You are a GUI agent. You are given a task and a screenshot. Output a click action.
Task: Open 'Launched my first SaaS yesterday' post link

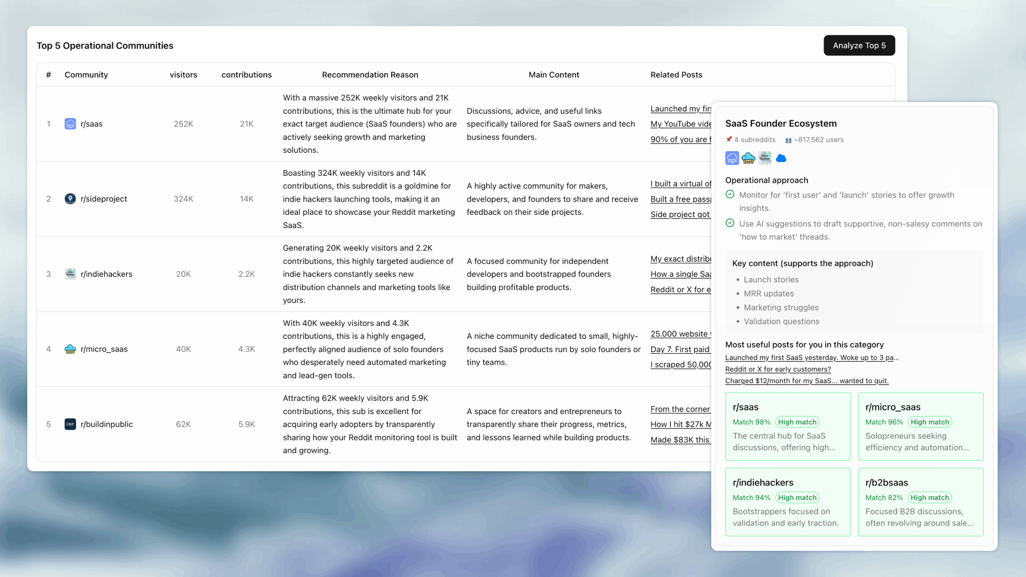(812, 357)
